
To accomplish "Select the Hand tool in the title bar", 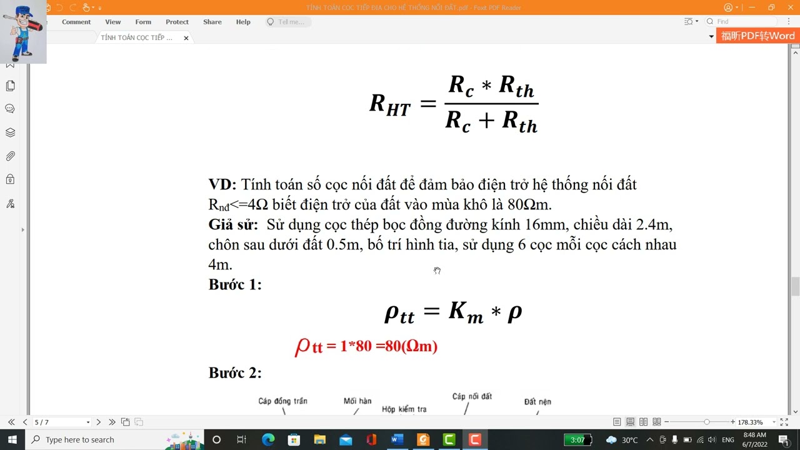I will [x=86, y=7].
